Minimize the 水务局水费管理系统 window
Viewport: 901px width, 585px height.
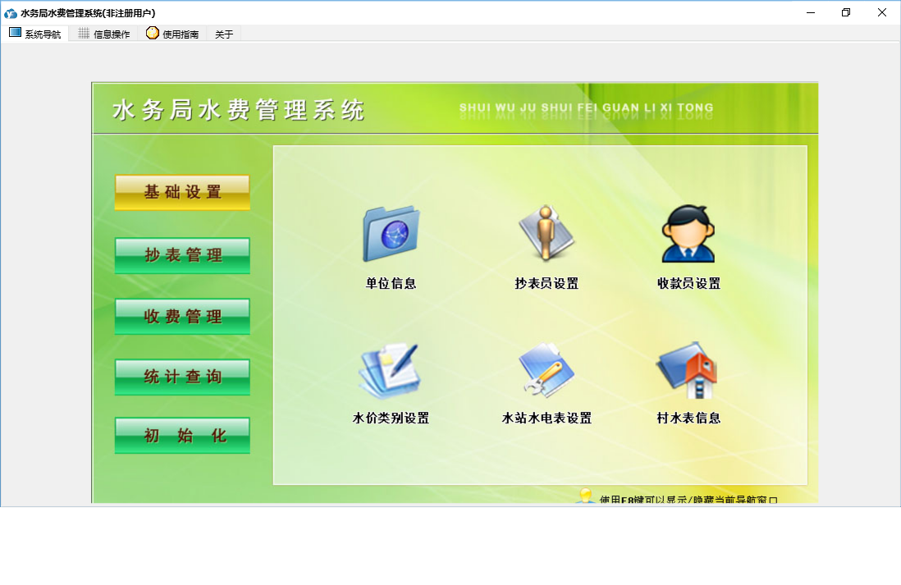click(811, 12)
